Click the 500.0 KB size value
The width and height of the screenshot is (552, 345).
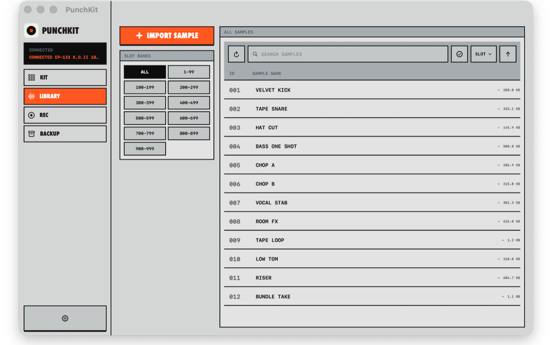[x=511, y=147]
